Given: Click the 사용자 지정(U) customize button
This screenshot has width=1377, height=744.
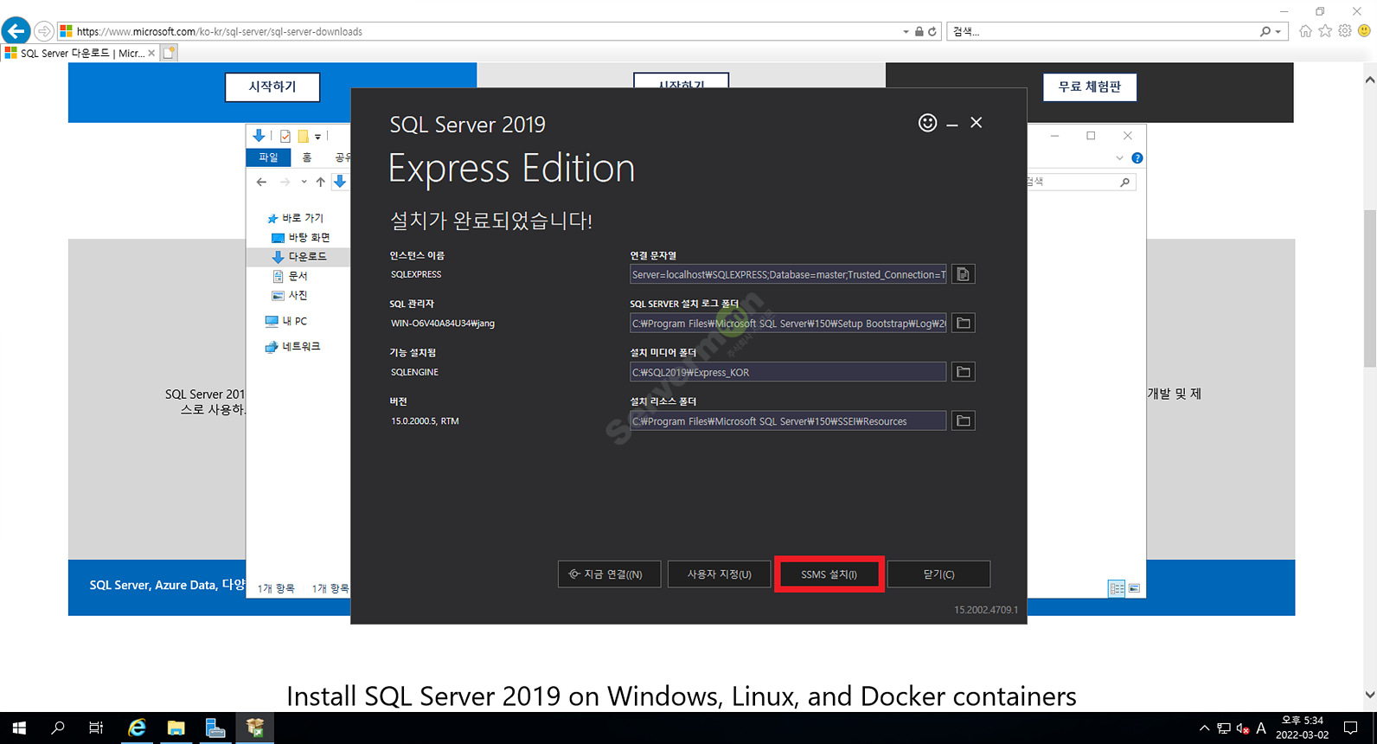Looking at the screenshot, I should point(719,574).
